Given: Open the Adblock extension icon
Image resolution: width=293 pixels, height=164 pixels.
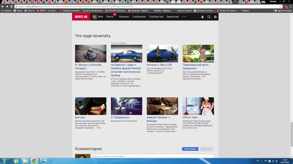Looking at the screenshot, I should click(286, 6).
